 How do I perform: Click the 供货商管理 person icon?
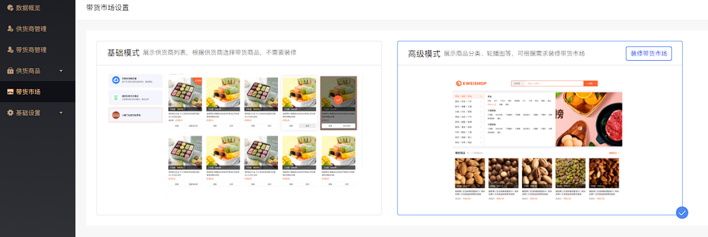[x=10, y=29]
